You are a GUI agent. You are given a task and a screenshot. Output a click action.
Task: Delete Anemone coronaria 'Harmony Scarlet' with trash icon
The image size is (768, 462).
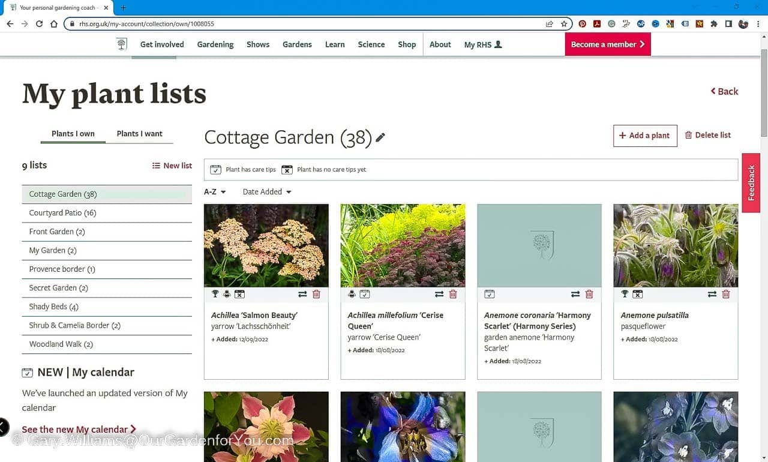pyautogui.click(x=589, y=294)
